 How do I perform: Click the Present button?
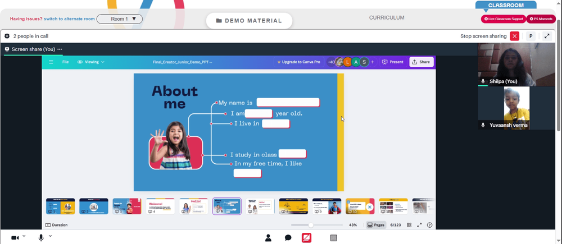[x=393, y=62]
